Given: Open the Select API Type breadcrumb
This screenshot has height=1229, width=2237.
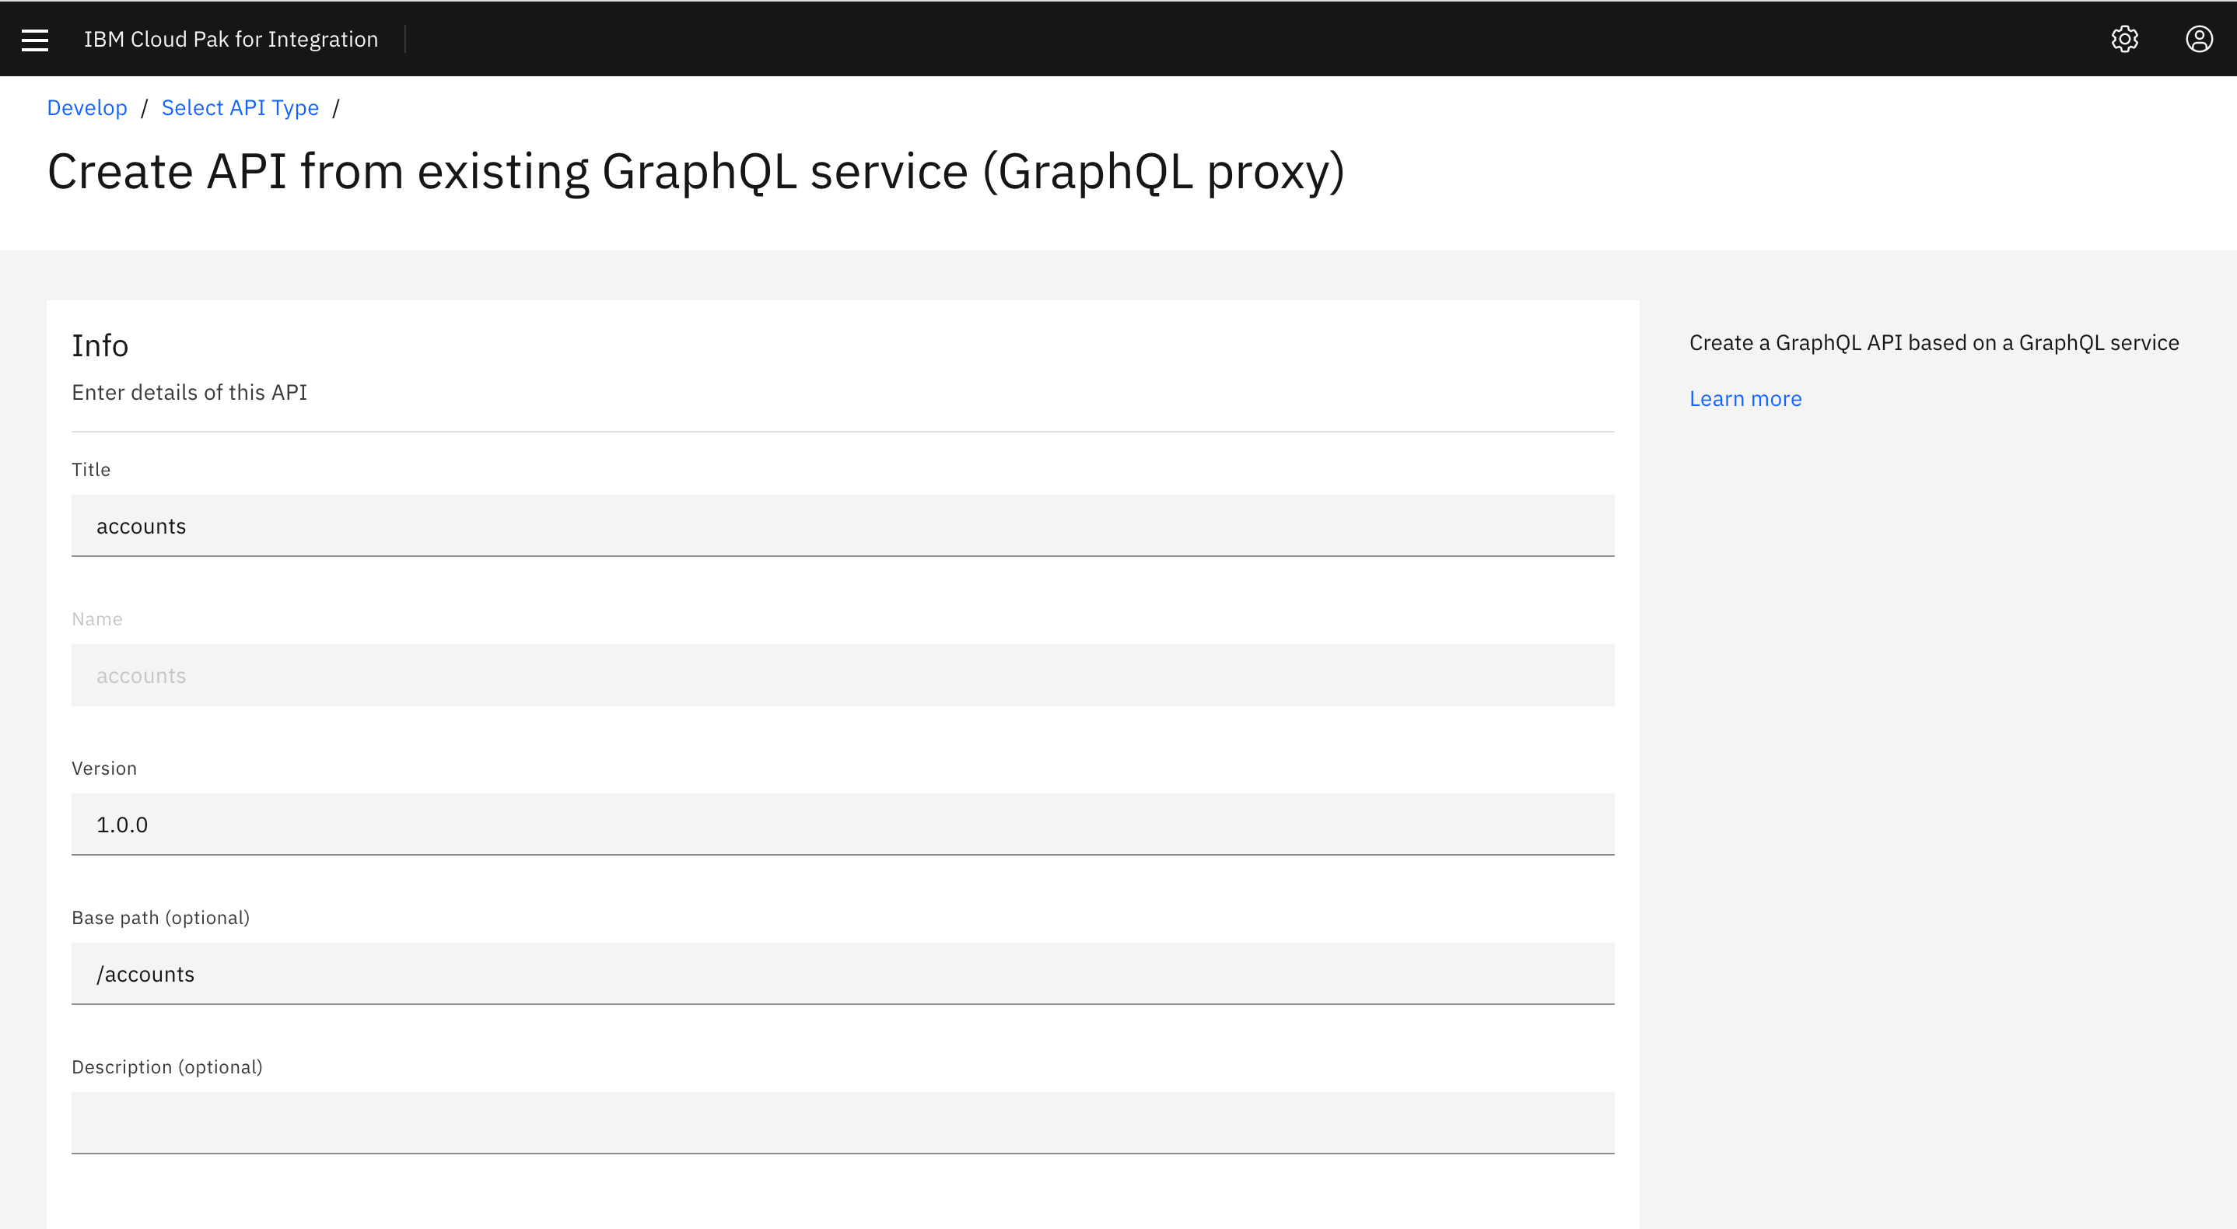Looking at the screenshot, I should coord(240,107).
